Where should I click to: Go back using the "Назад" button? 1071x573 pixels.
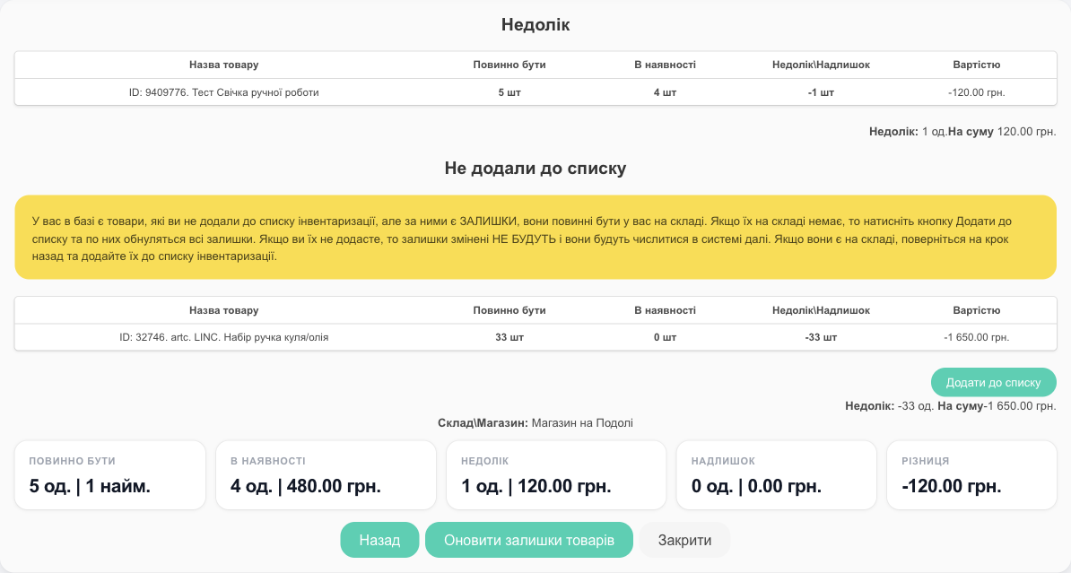coord(379,540)
